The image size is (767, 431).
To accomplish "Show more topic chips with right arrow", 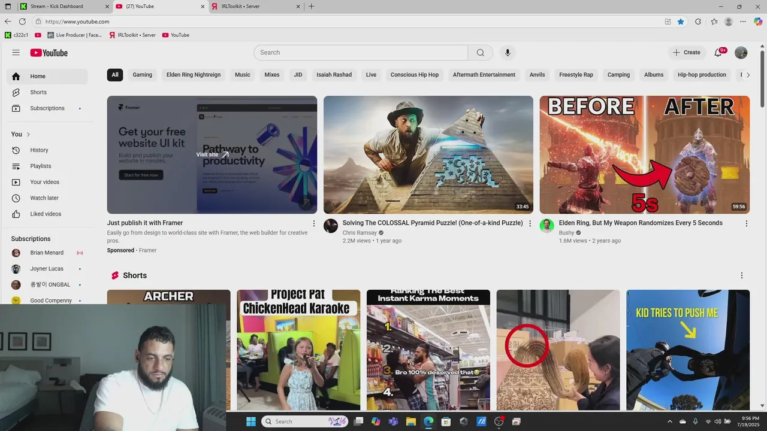I will (x=748, y=75).
